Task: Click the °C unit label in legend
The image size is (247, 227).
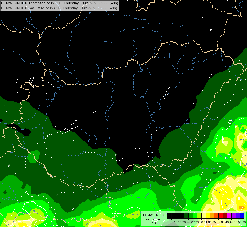Action: 154,223
